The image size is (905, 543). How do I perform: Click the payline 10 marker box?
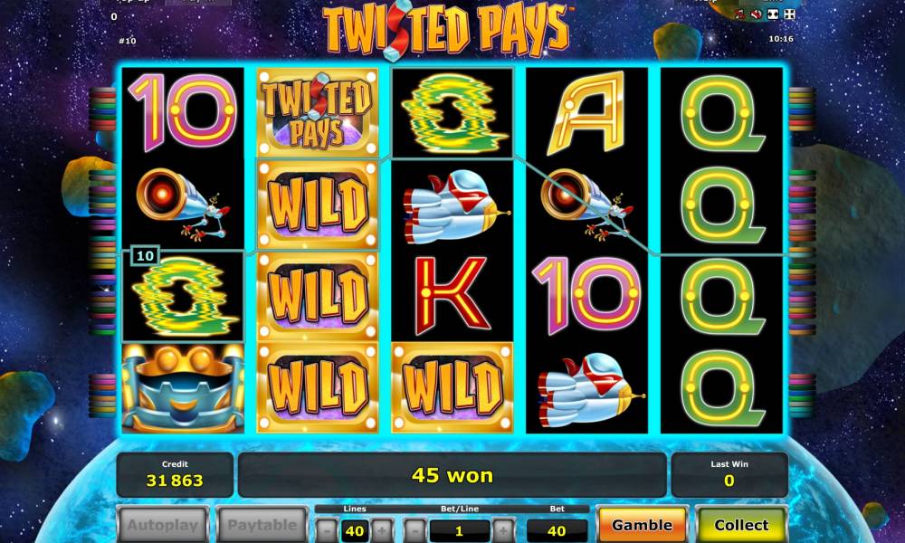(145, 255)
